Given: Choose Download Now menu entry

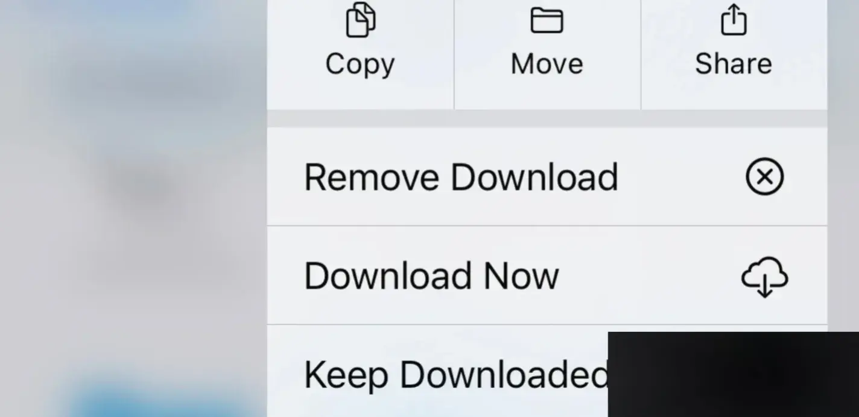Looking at the screenshot, I should pos(547,276).
